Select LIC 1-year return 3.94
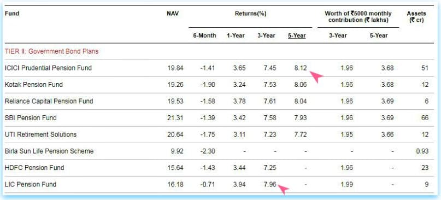Image resolution: width=441 pixels, height=200 pixels. tap(239, 184)
